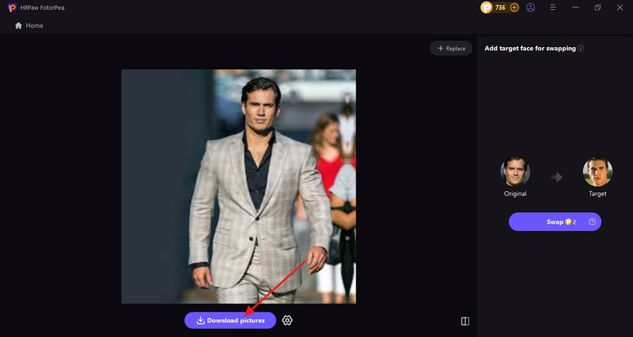The image size is (633, 337).
Task: Minimize the HitPaw FotorPea window
Action: (575, 7)
